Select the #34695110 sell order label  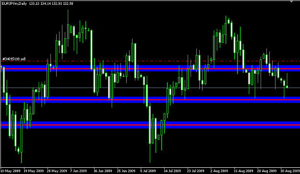pyautogui.click(x=14, y=59)
